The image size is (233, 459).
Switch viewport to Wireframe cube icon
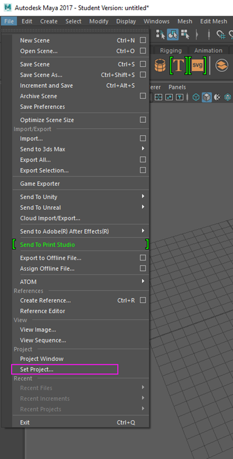pos(196,97)
